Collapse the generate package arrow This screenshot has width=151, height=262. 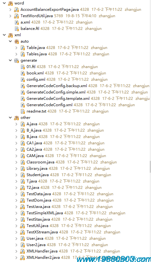(10, 60)
